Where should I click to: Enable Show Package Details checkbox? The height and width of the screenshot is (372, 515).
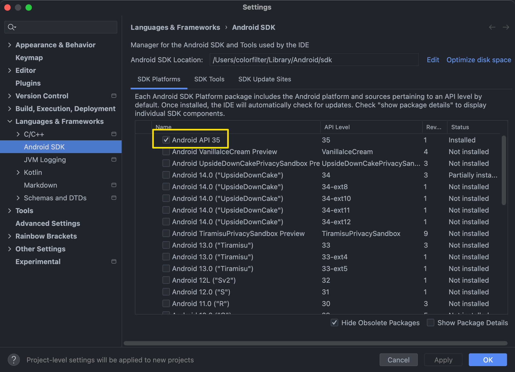tap(431, 323)
